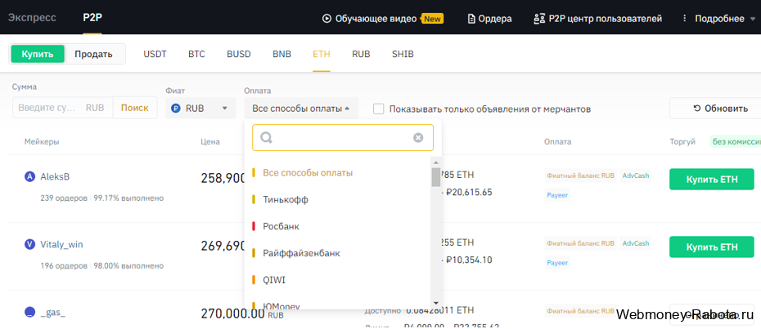The width and height of the screenshot is (761, 329).
Task: Switch to Купить mode
Action: pyautogui.click(x=38, y=54)
